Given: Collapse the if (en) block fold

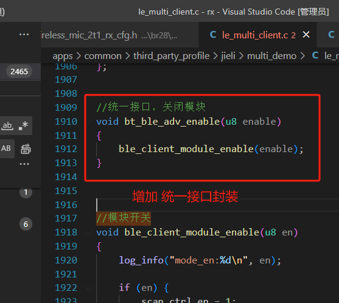Looking at the screenshot, I should (x=88, y=288).
